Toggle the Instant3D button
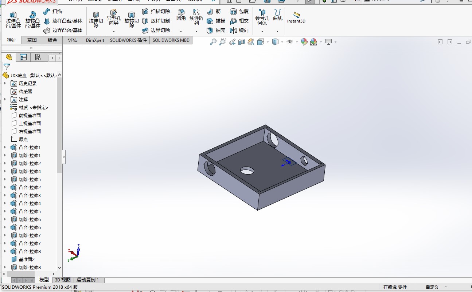The width and height of the screenshot is (472, 292). [296, 17]
